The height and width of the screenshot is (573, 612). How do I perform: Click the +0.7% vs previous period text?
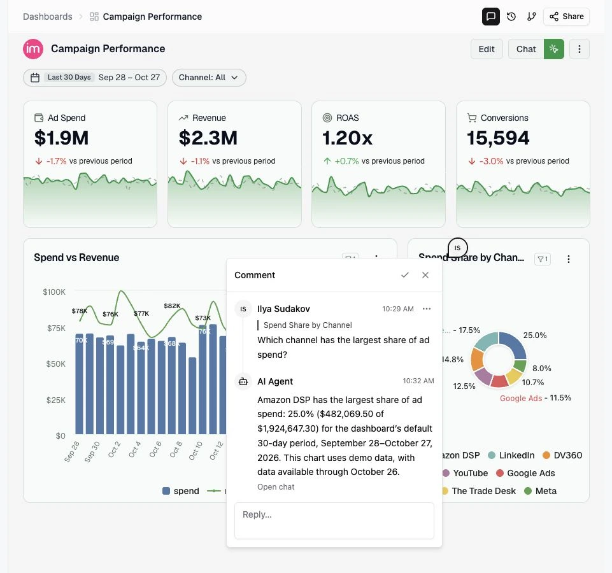point(380,161)
